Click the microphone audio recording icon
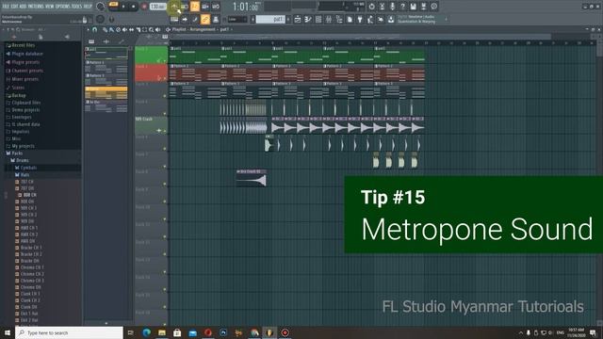Image resolution: width=603 pixels, height=339 pixels. [x=392, y=7]
